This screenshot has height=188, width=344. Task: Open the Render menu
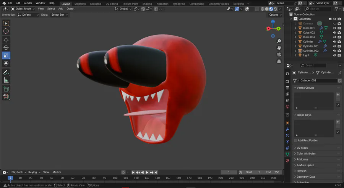28,3
